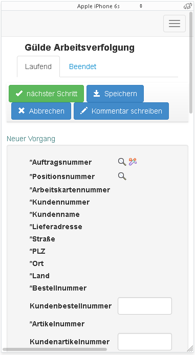Click the horizontal scrollbar at bottom
195x355 pixels.
54,349
